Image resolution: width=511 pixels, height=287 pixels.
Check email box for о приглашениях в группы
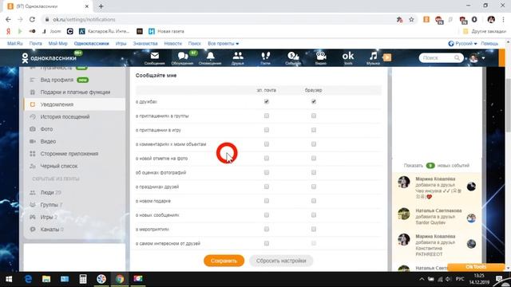[267, 116]
